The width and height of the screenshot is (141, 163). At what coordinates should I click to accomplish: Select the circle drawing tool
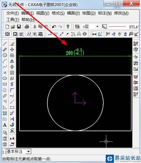[x=5, y=55]
